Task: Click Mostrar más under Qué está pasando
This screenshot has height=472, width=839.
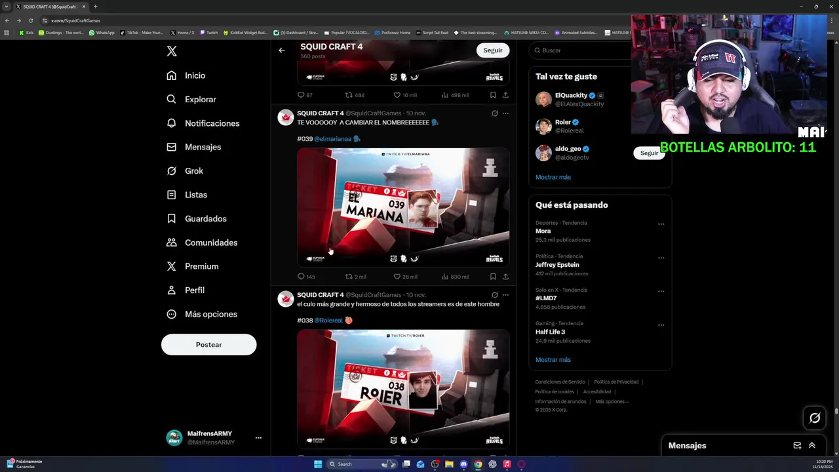Action: [553, 360]
